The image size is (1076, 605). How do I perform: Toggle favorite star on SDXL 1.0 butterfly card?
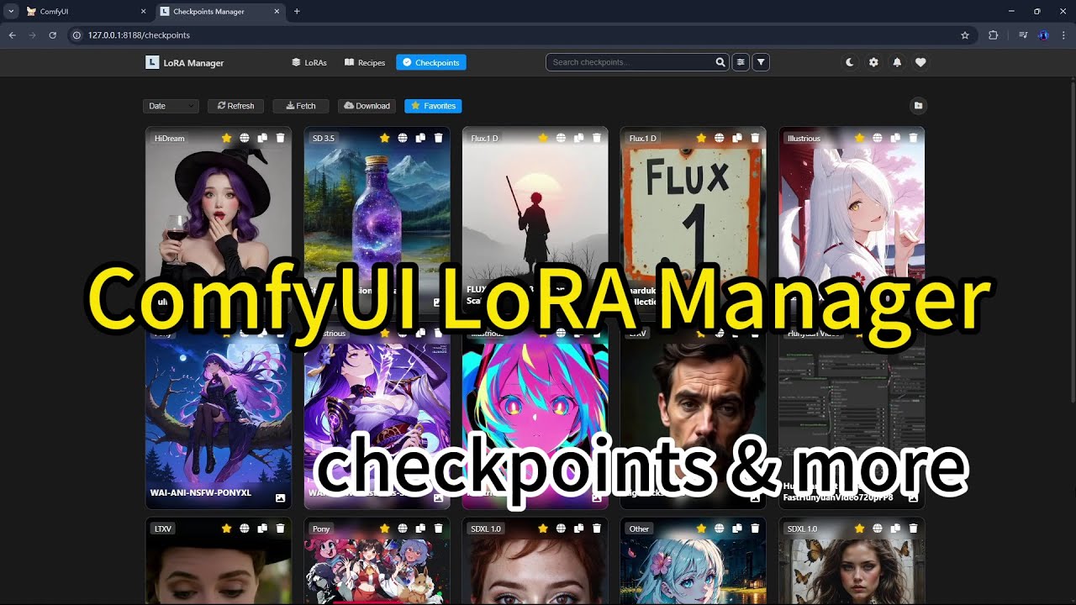coord(859,529)
